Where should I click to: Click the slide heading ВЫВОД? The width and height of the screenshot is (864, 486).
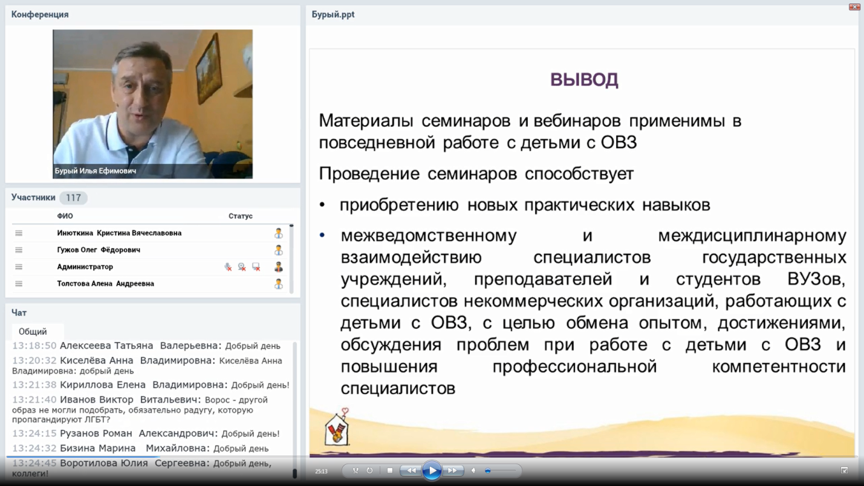[x=584, y=80]
